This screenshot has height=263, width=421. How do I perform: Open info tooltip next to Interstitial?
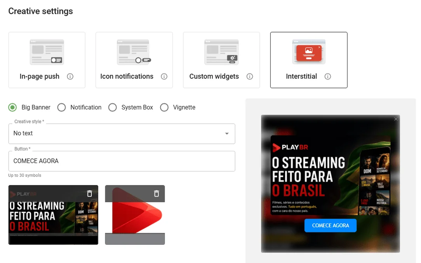[327, 76]
